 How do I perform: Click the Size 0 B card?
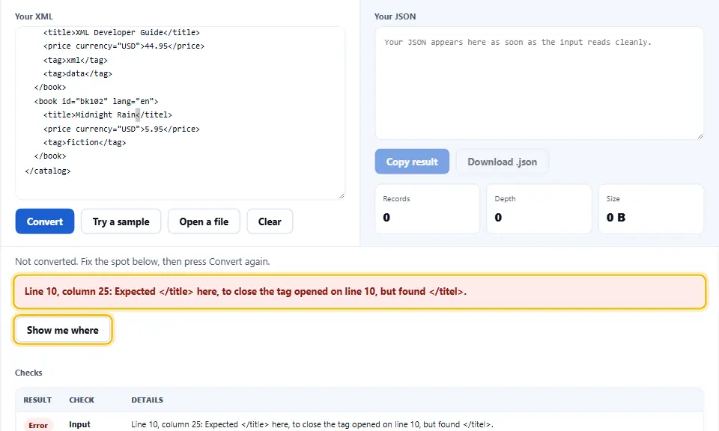point(651,209)
